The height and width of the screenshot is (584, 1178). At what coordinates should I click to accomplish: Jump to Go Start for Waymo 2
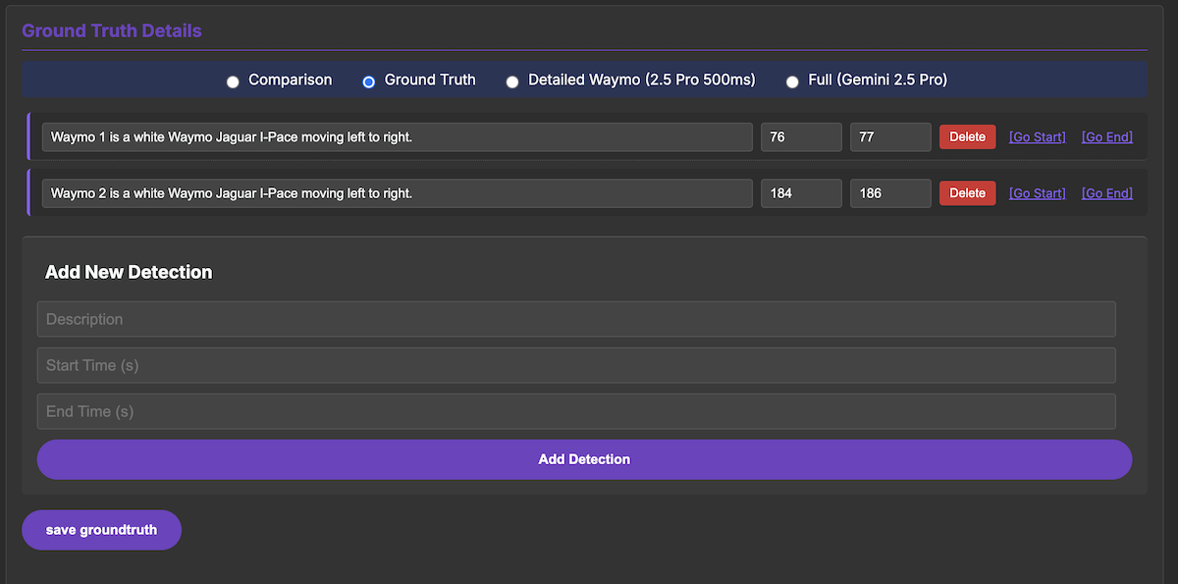click(x=1037, y=193)
